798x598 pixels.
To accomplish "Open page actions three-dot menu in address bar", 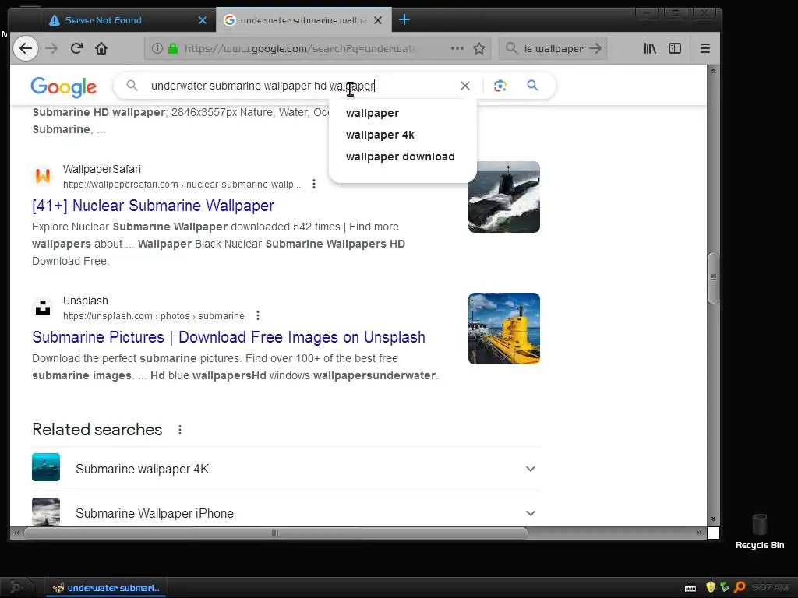I will coord(457,48).
